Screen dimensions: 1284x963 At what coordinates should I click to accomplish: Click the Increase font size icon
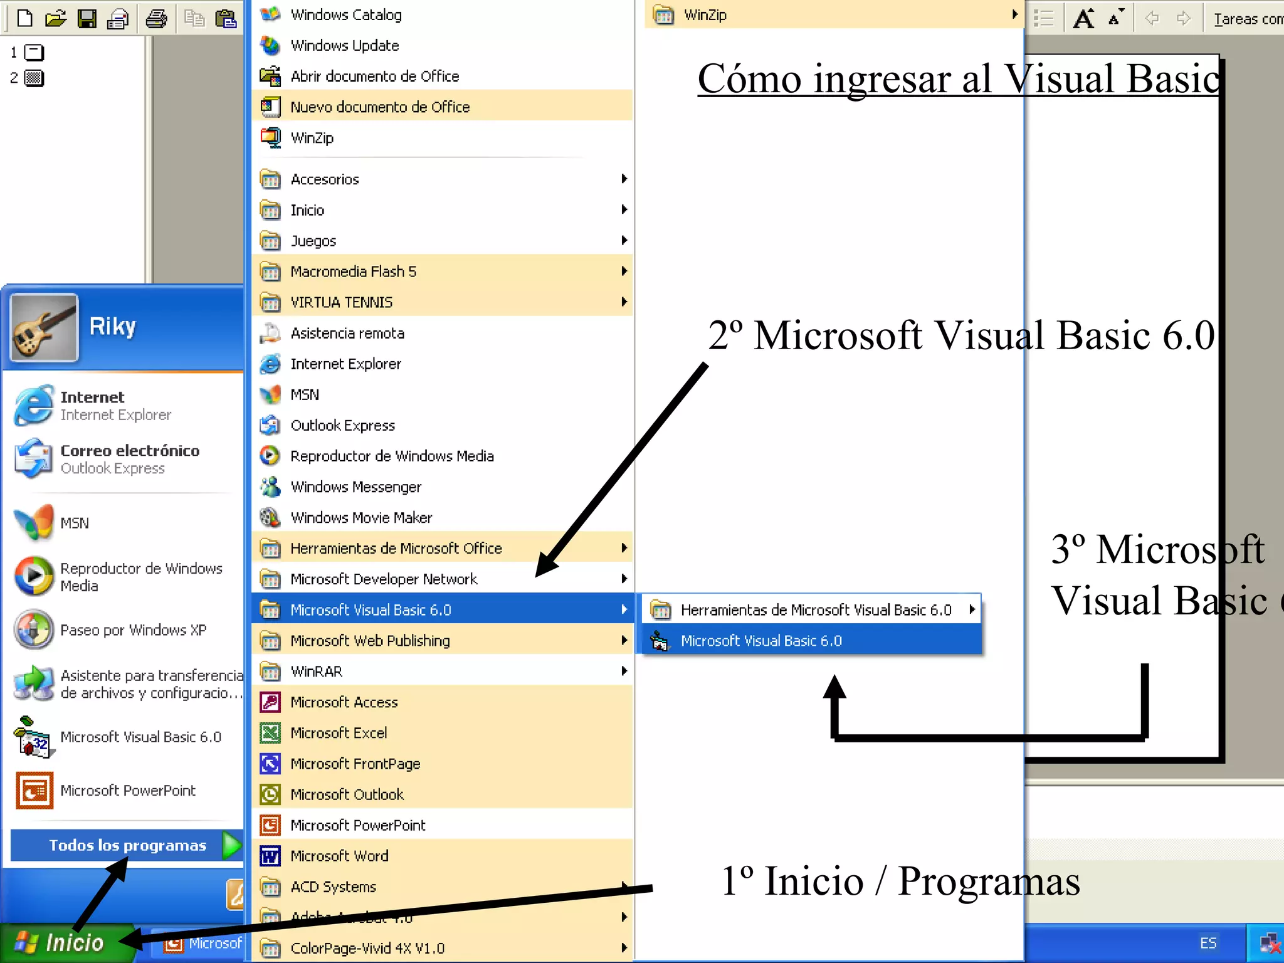pyautogui.click(x=1083, y=18)
